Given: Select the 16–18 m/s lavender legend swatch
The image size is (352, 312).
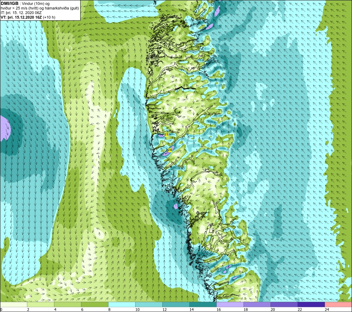Looking at the screenshot, I should [230, 305].
